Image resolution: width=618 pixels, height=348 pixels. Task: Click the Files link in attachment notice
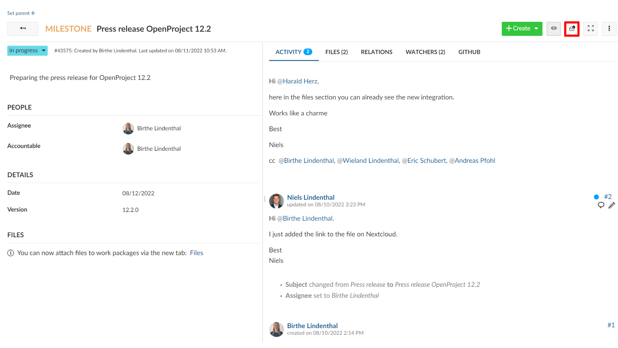pyautogui.click(x=196, y=253)
